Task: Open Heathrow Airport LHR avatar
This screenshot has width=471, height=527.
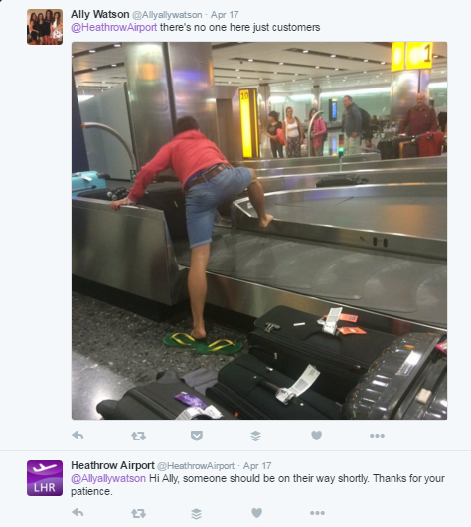Action: pos(45,478)
